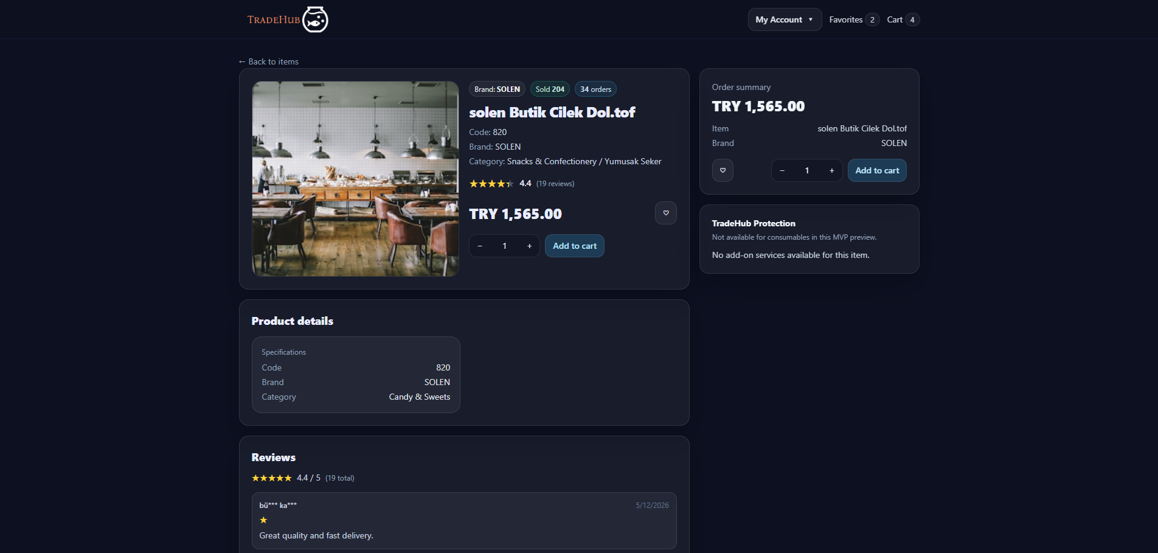
Task: Open the My Account dropdown
Action: 785,19
